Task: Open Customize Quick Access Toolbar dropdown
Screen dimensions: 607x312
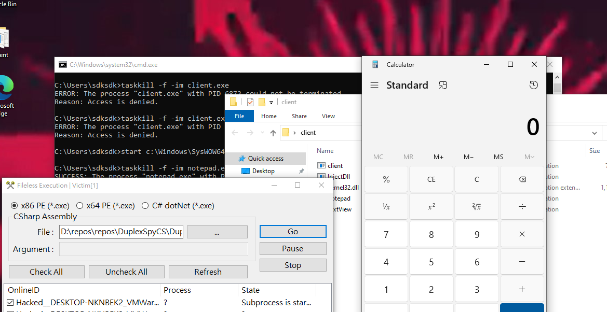Action: click(271, 103)
